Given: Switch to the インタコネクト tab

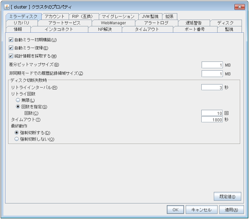Looking at the screenshot, I should [59, 29].
